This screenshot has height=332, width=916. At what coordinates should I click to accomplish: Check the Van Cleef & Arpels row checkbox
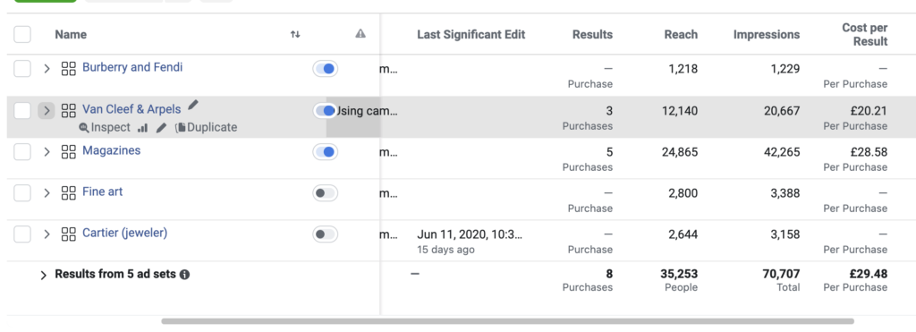point(22,110)
